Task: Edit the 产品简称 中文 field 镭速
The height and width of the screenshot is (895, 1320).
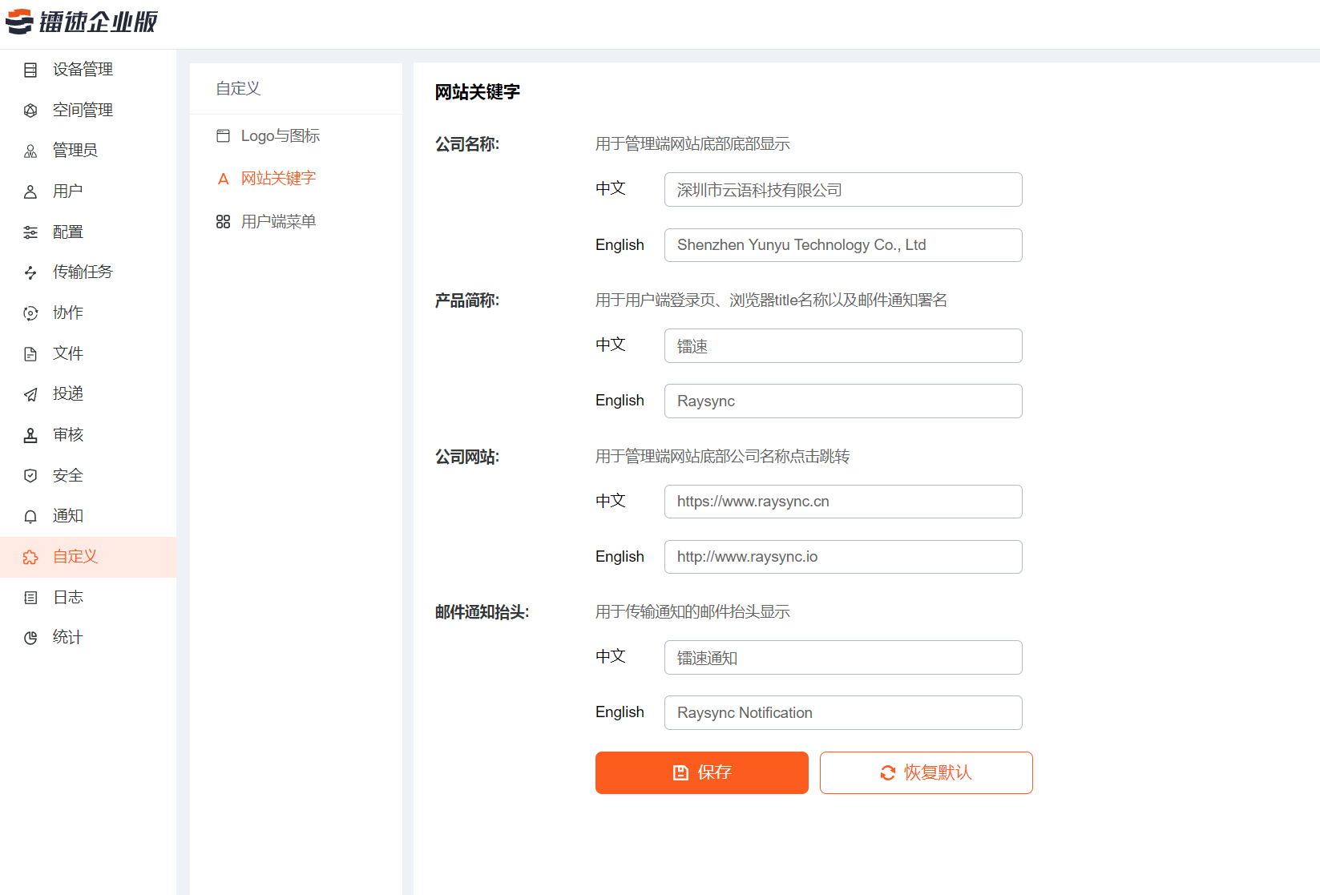Action: point(843,346)
